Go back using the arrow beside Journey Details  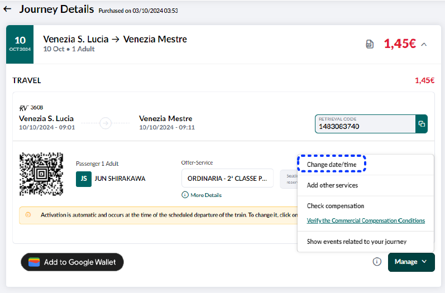(7, 9)
